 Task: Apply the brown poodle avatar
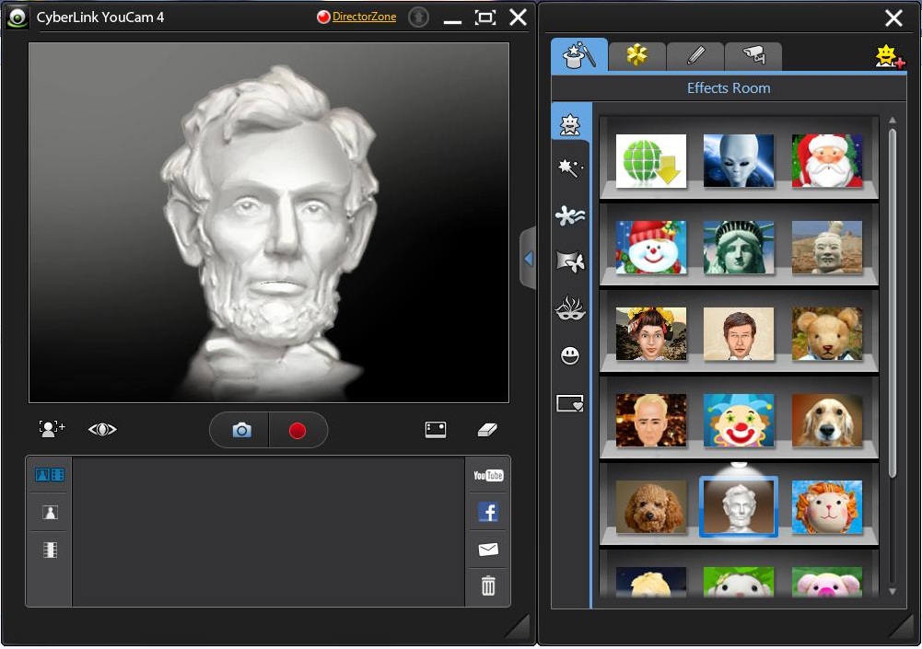click(x=651, y=506)
